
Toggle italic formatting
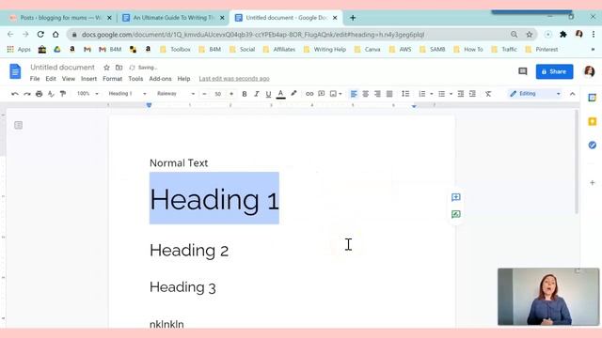[256, 94]
